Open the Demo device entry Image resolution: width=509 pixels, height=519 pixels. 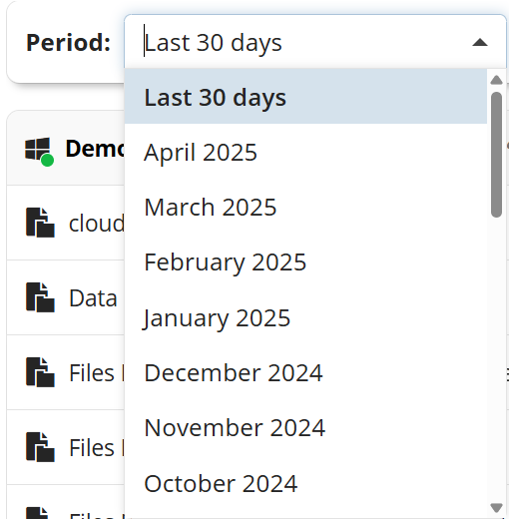click(95, 148)
